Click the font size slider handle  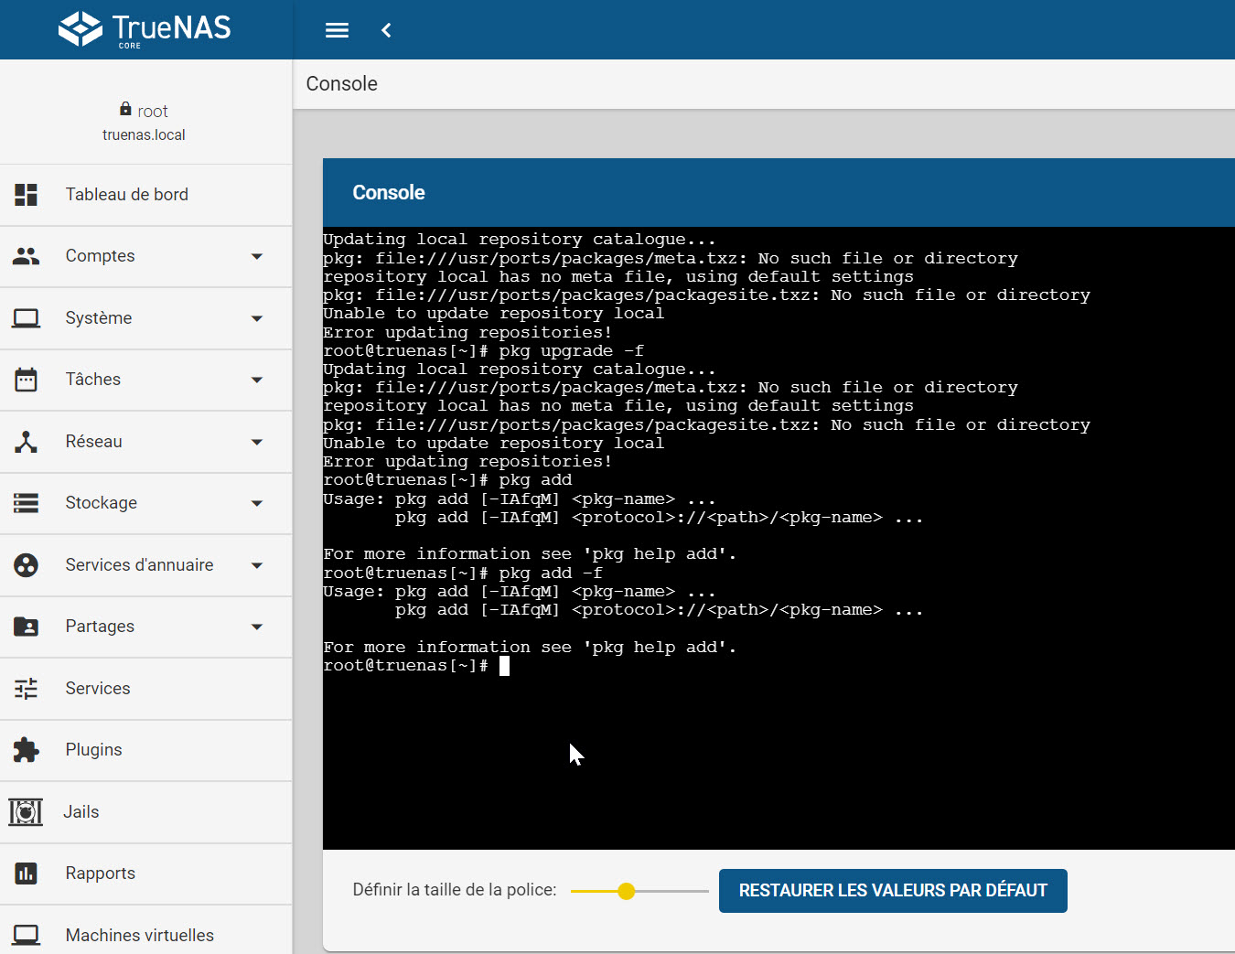pyautogui.click(x=627, y=891)
